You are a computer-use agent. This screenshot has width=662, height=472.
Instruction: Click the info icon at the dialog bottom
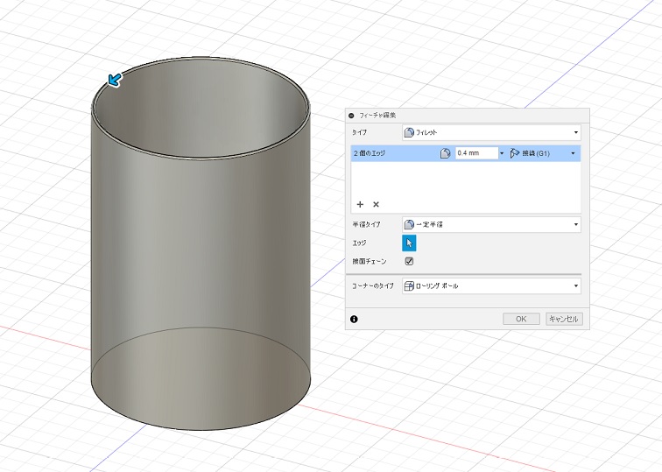coord(354,319)
